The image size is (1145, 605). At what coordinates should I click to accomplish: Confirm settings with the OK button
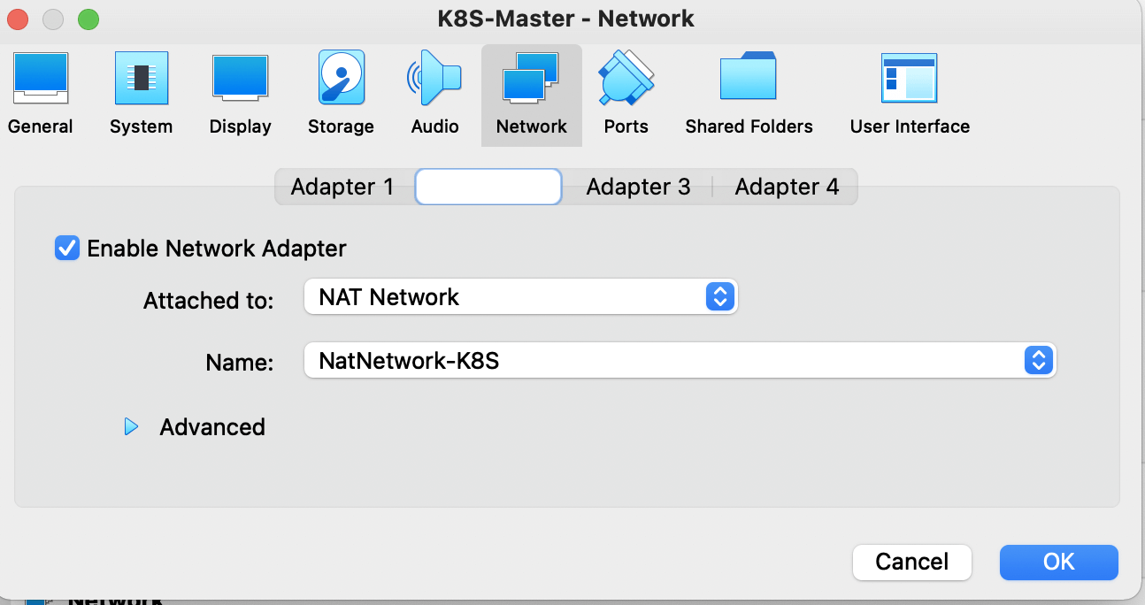click(x=1058, y=562)
